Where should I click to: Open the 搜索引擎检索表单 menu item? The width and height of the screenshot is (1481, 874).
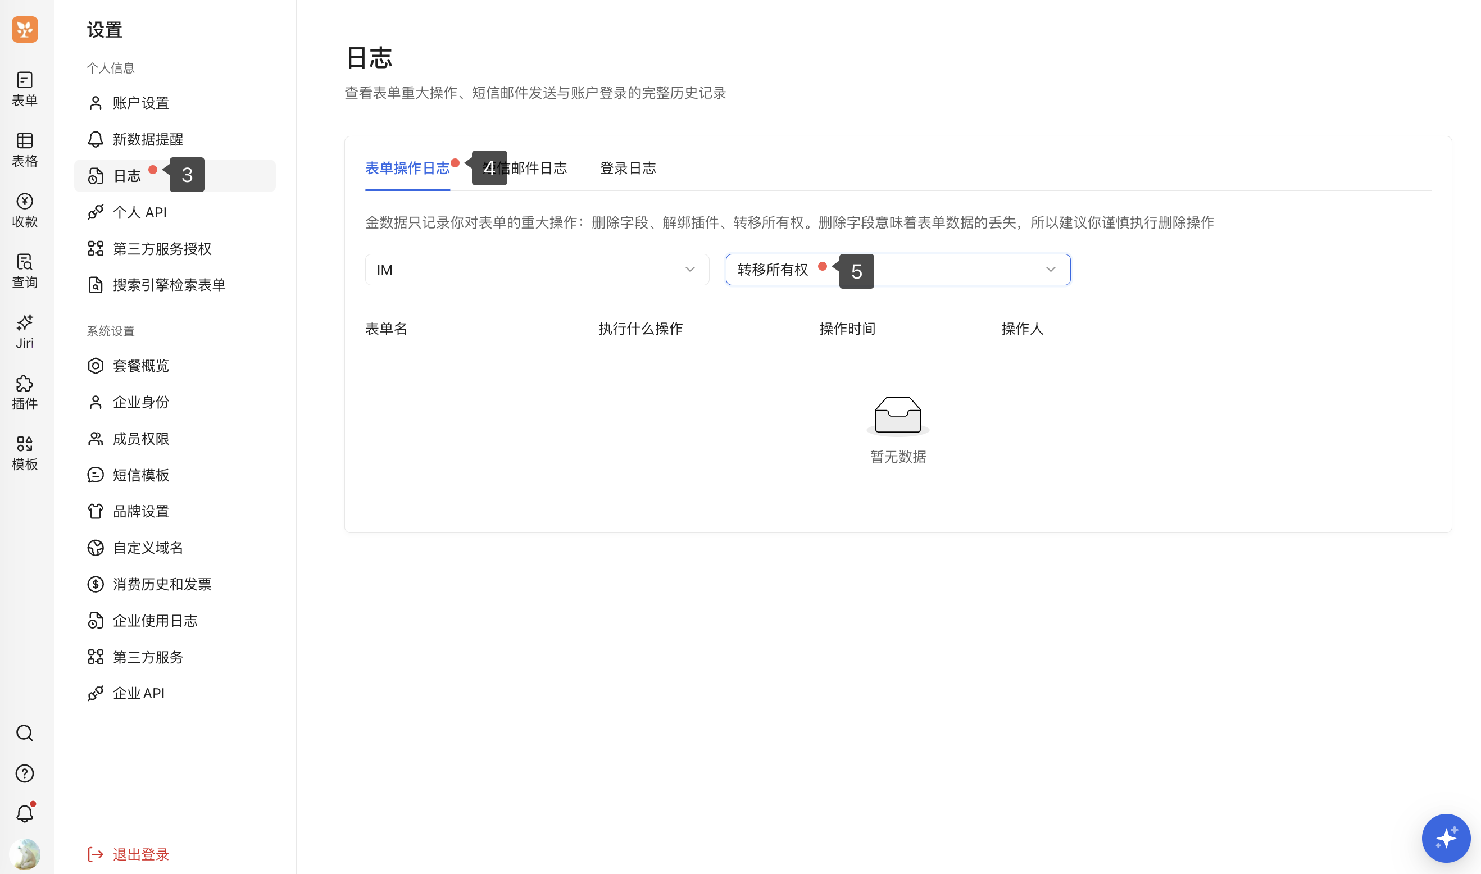175,285
